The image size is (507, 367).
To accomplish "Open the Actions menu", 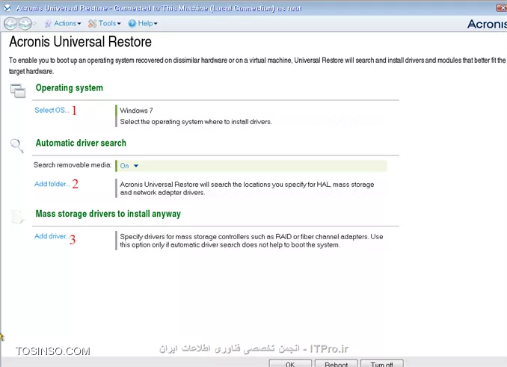I will (67, 23).
